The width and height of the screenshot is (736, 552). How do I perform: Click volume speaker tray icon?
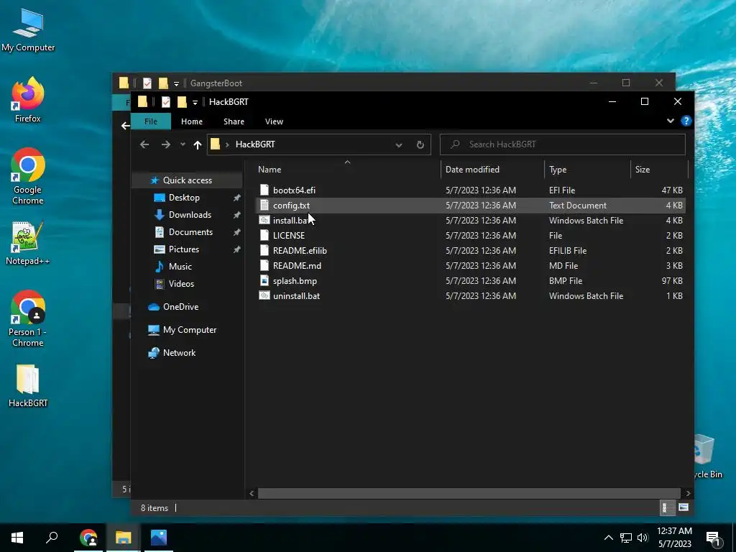pyautogui.click(x=643, y=538)
